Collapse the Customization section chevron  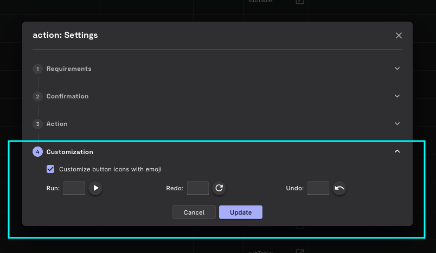coord(397,151)
